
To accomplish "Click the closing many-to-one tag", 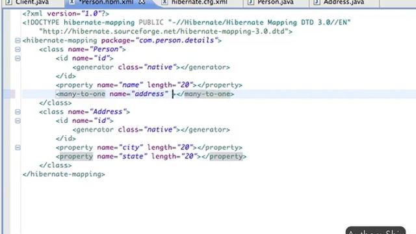I will 205,94.
